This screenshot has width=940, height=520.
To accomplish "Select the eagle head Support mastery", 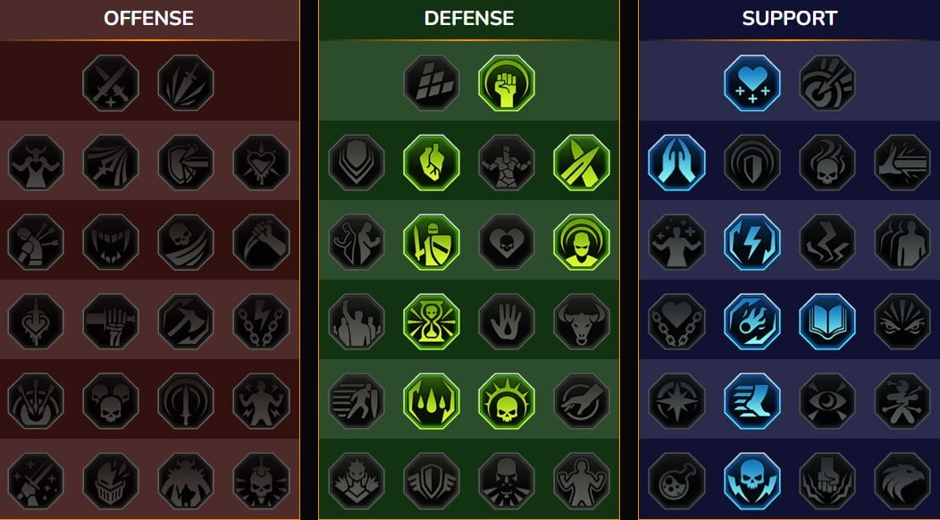I will pyautogui.click(x=902, y=481).
